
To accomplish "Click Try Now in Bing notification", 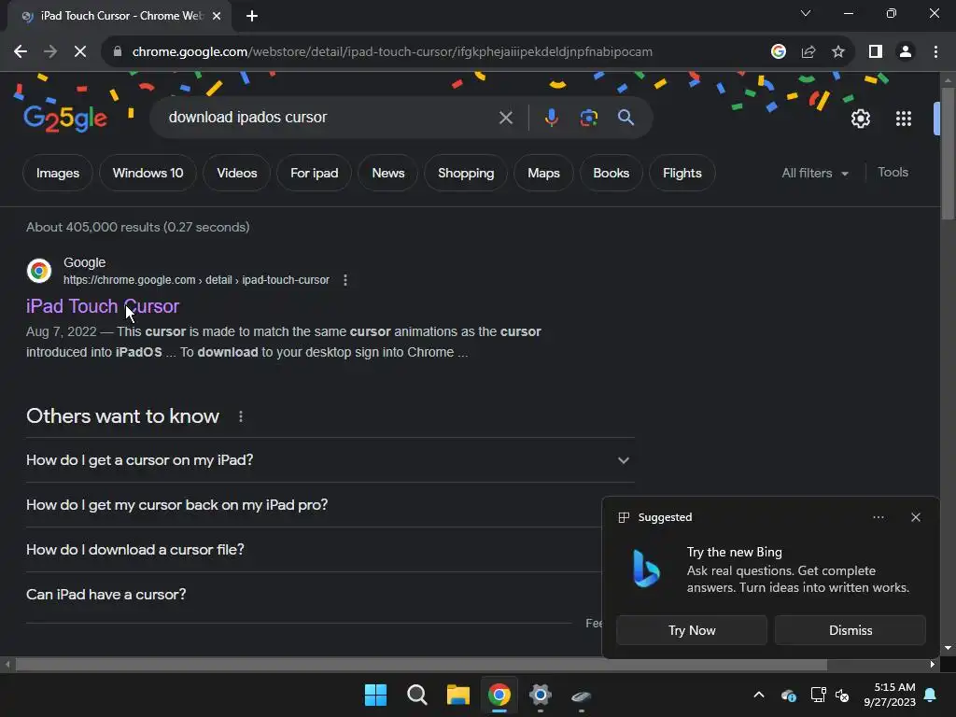I will (x=692, y=630).
